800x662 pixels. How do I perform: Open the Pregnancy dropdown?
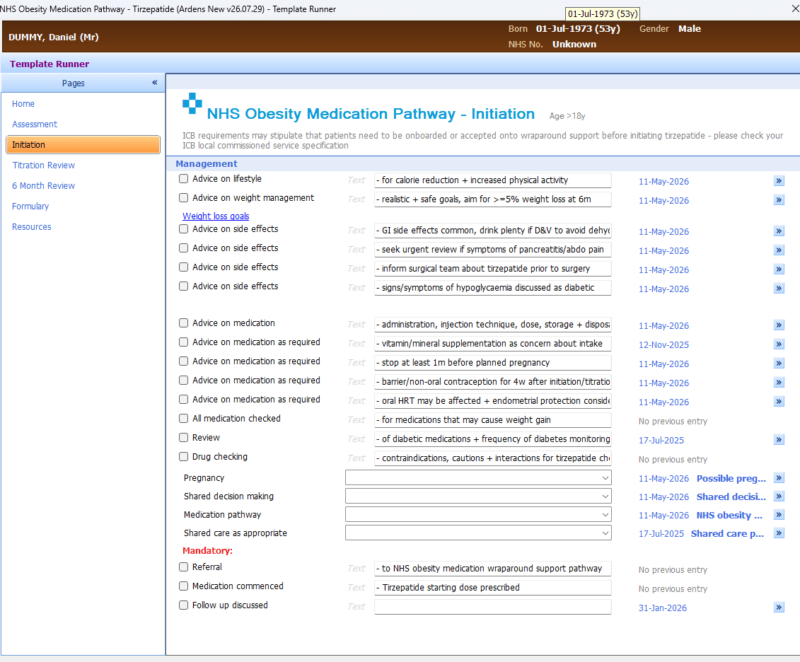(x=478, y=478)
